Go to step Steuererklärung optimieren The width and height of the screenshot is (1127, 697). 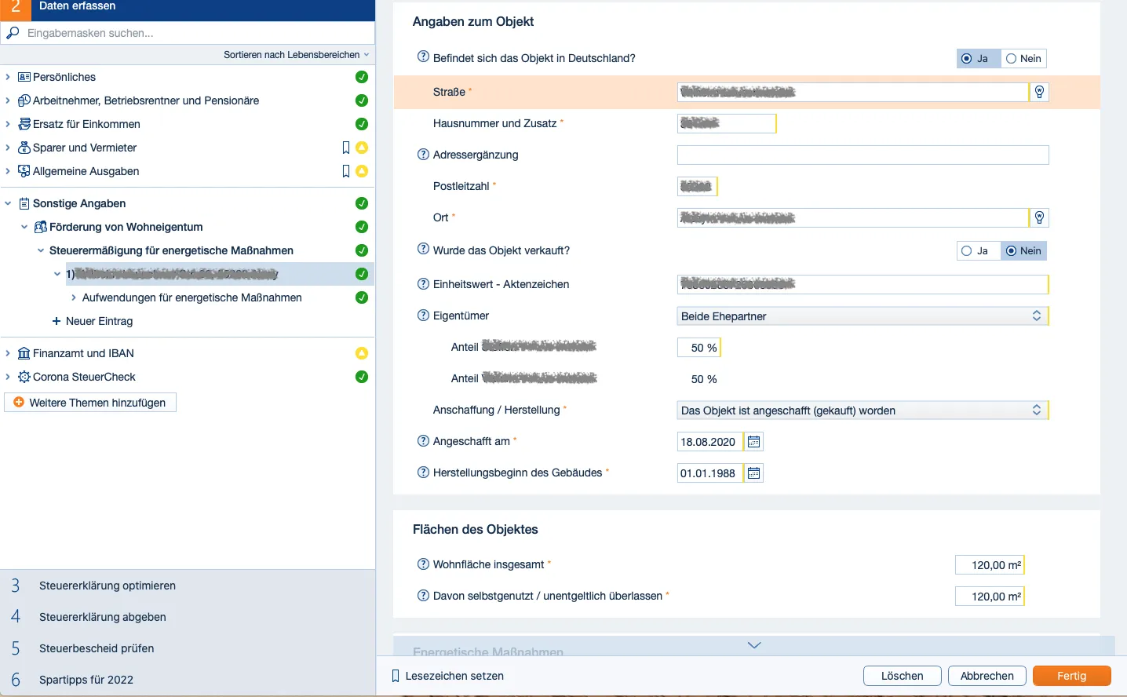108,586
